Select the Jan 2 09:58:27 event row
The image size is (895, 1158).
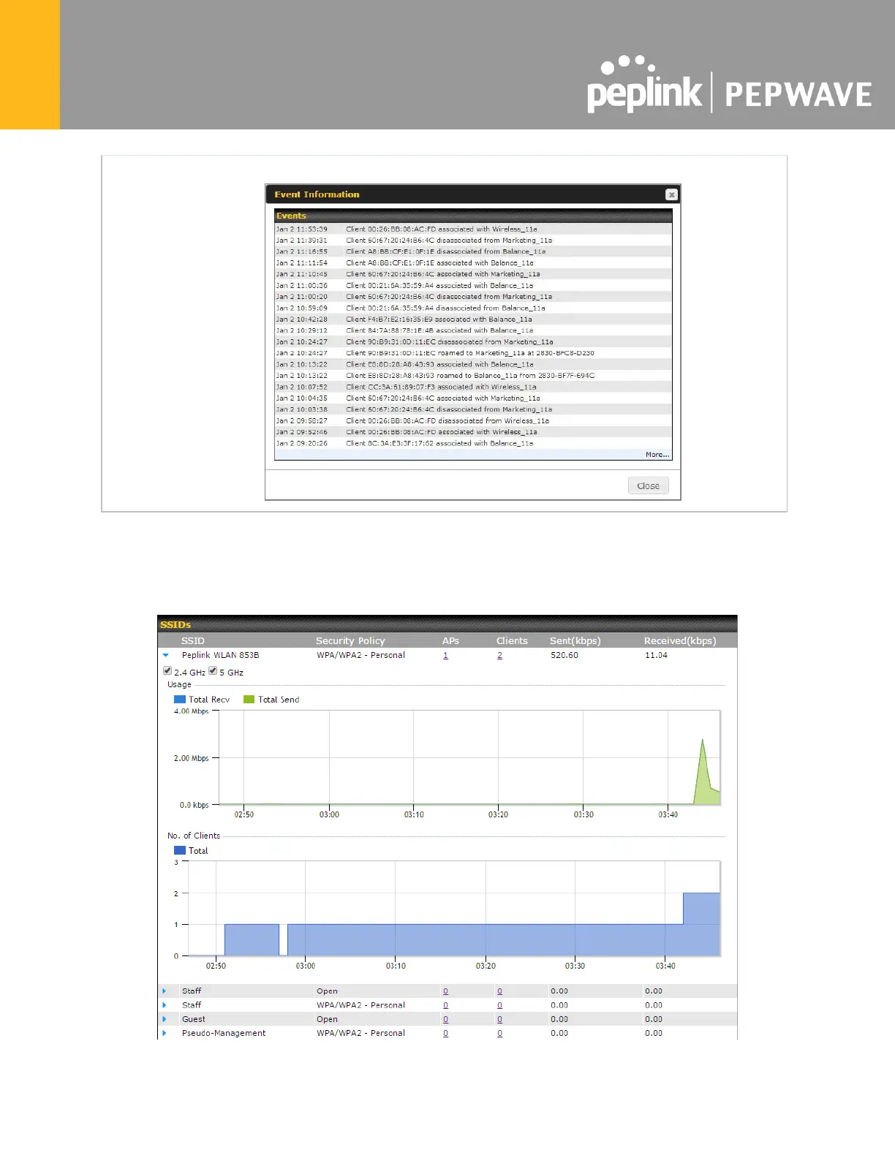tap(473, 420)
